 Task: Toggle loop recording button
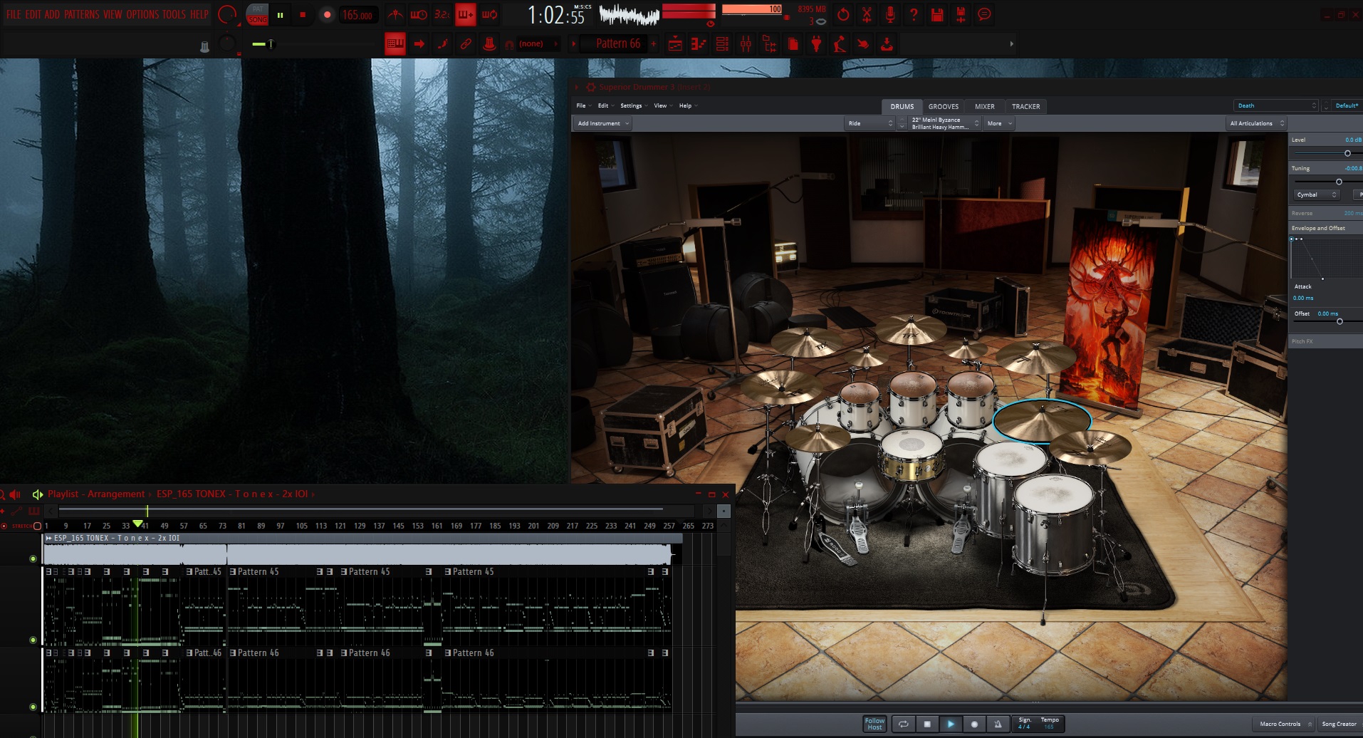tap(489, 14)
